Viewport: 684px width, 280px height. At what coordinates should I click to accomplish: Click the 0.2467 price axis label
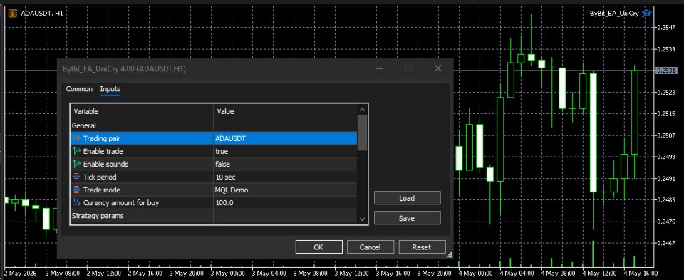click(665, 243)
